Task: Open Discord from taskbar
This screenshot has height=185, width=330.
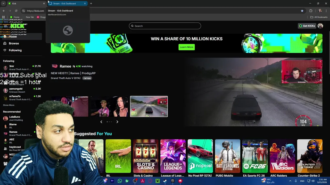Action: tap(105, 181)
